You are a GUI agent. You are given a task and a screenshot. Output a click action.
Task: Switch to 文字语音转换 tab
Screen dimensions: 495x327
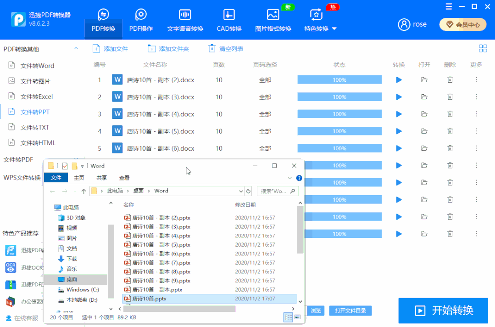click(x=185, y=21)
